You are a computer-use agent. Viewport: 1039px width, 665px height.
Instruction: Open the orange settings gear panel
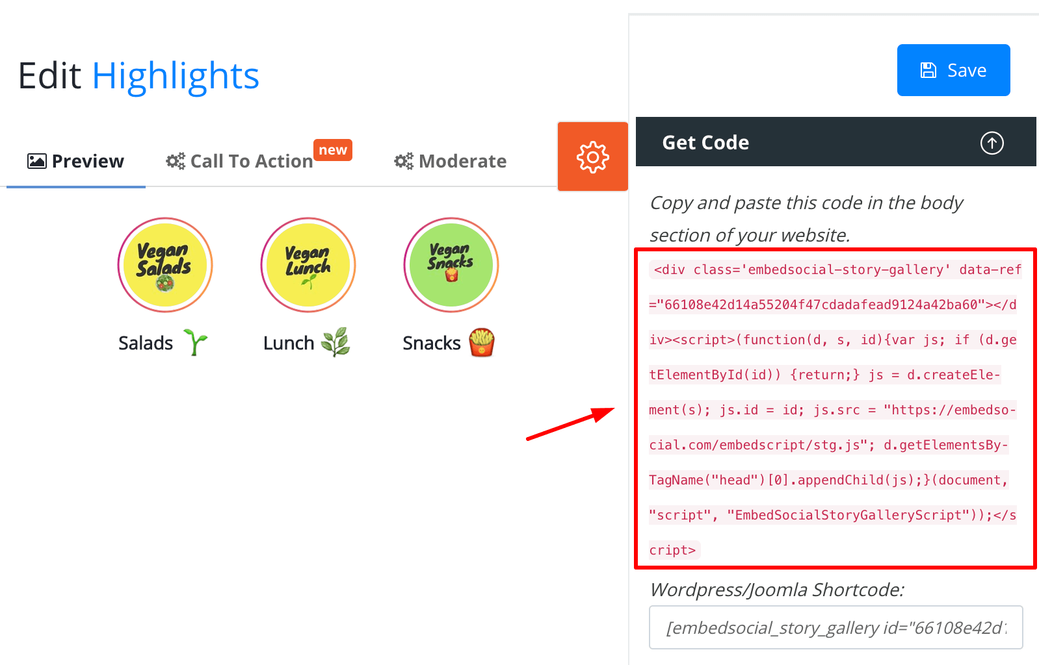coord(592,157)
